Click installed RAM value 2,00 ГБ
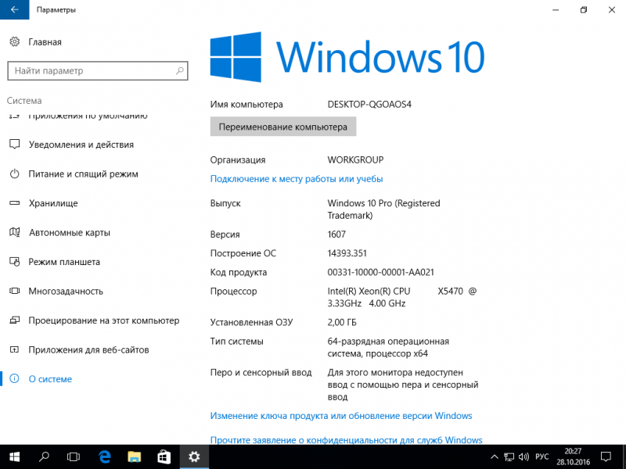 coord(342,322)
